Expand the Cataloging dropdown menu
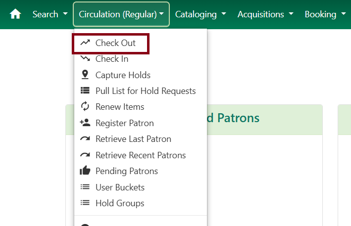 [201, 14]
